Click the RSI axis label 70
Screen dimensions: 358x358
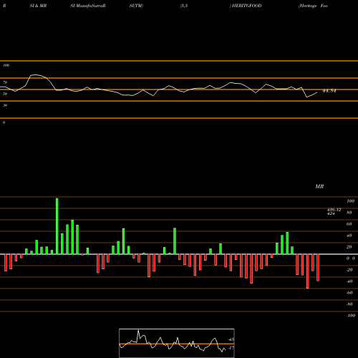pyautogui.click(x=5, y=82)
